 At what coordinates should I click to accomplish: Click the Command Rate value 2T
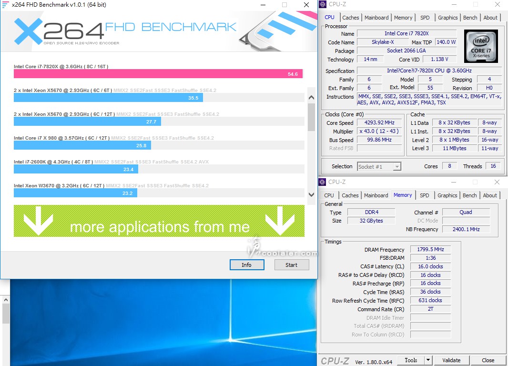430,309
